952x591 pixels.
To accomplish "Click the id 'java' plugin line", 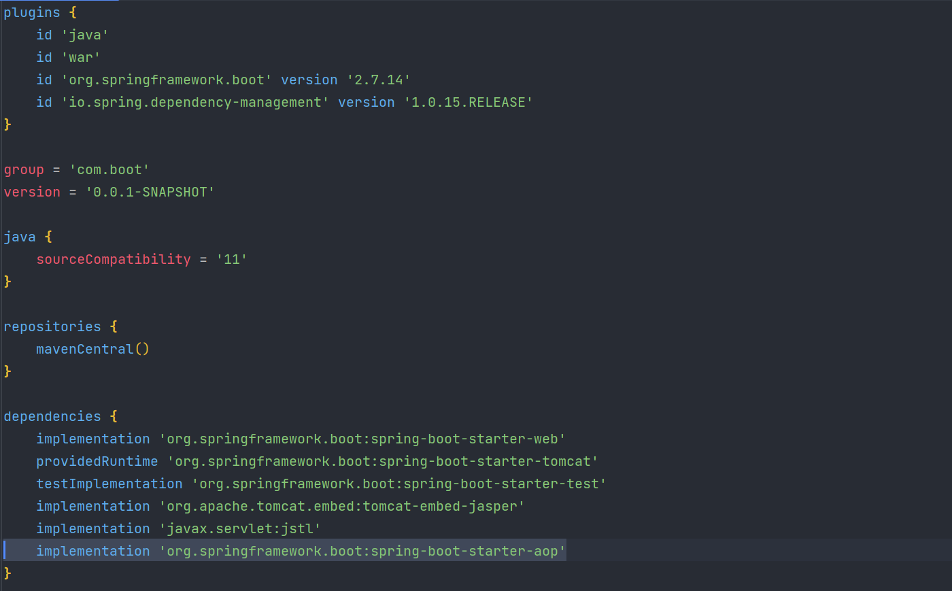I will (x=73, y=35).
